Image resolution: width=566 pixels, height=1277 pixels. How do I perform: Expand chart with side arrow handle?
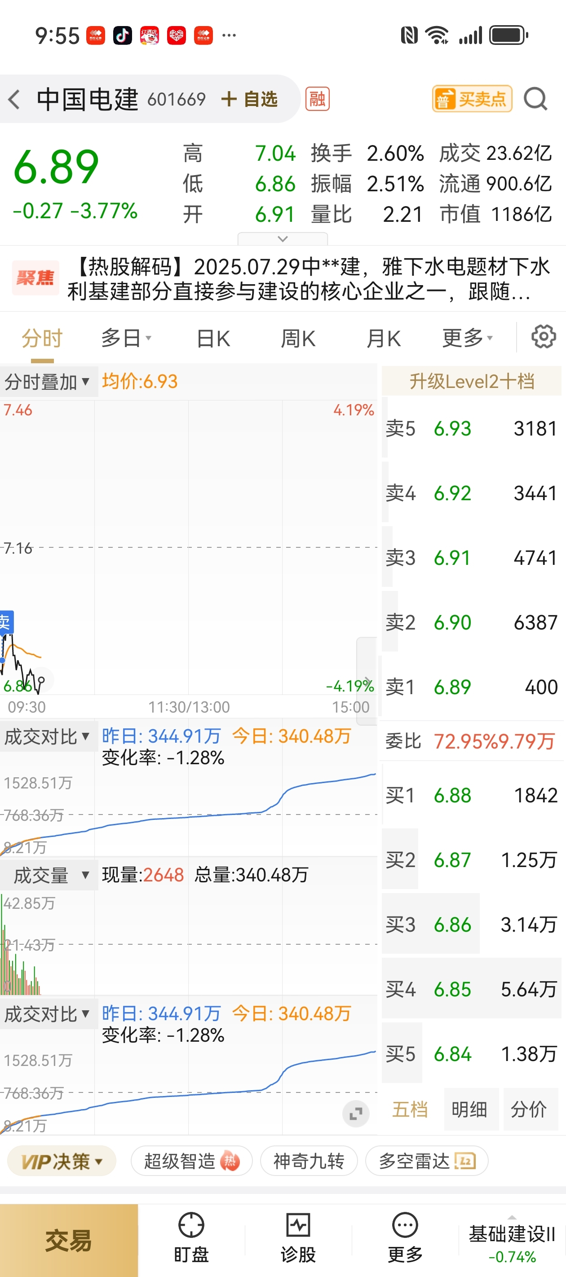click(367, 681)
